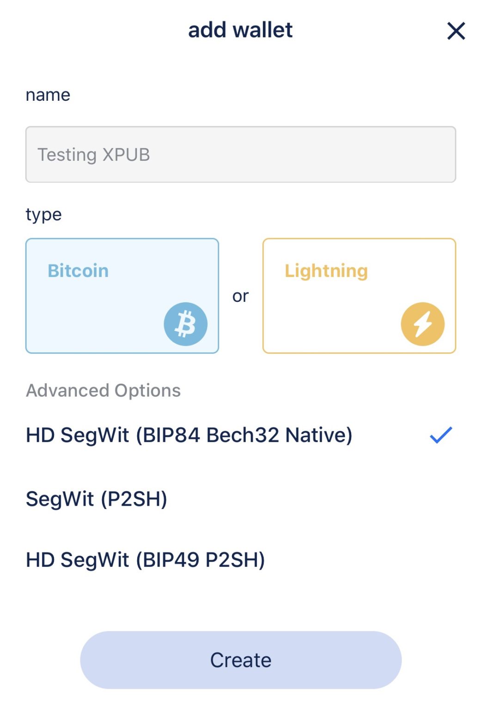Click the type section header
The height and width of the screenshot is (710, 482).
(43, 214)
